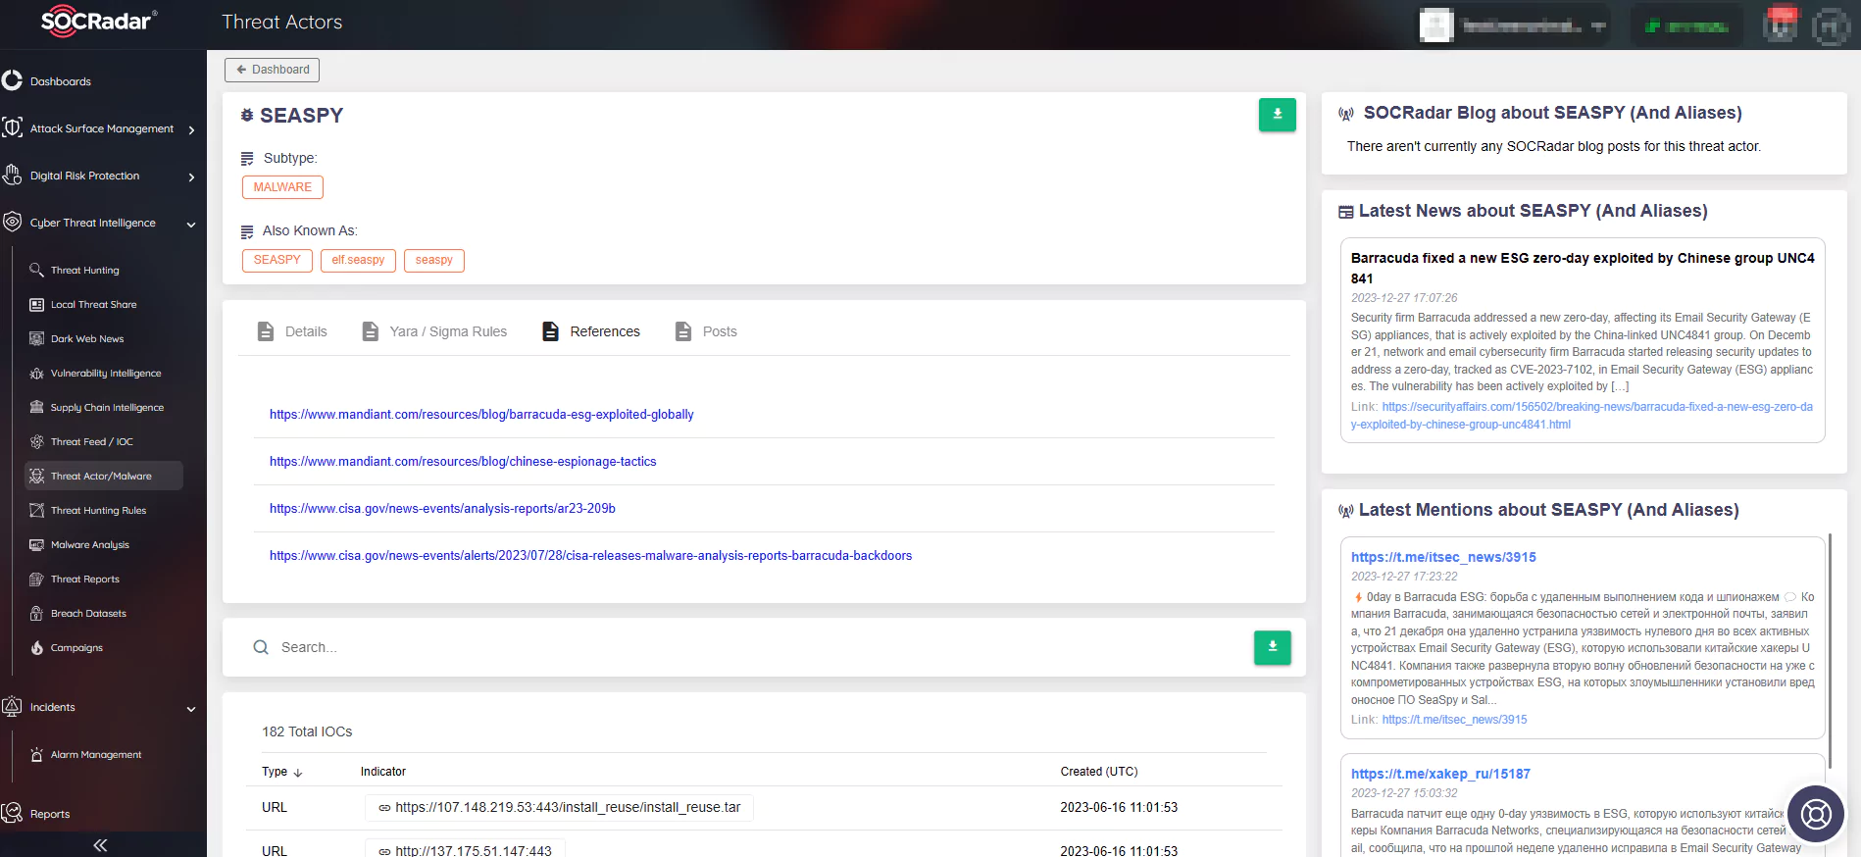Sort IOC table by Type column
Screen dimensions: 1861x857
click(282, 772)
